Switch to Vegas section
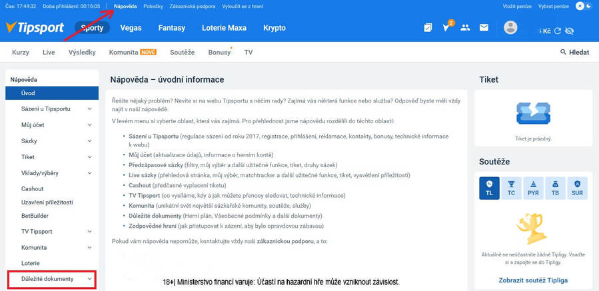The height and width of the screenshot is (291, 599). (x=131, y=28)
